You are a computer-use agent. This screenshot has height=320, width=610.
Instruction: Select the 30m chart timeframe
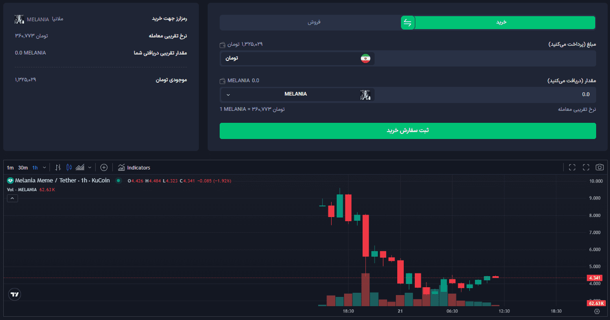click(x=23, y=168)
